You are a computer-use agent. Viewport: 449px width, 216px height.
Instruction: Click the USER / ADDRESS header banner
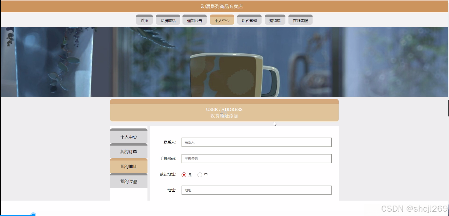pos(224,109)
